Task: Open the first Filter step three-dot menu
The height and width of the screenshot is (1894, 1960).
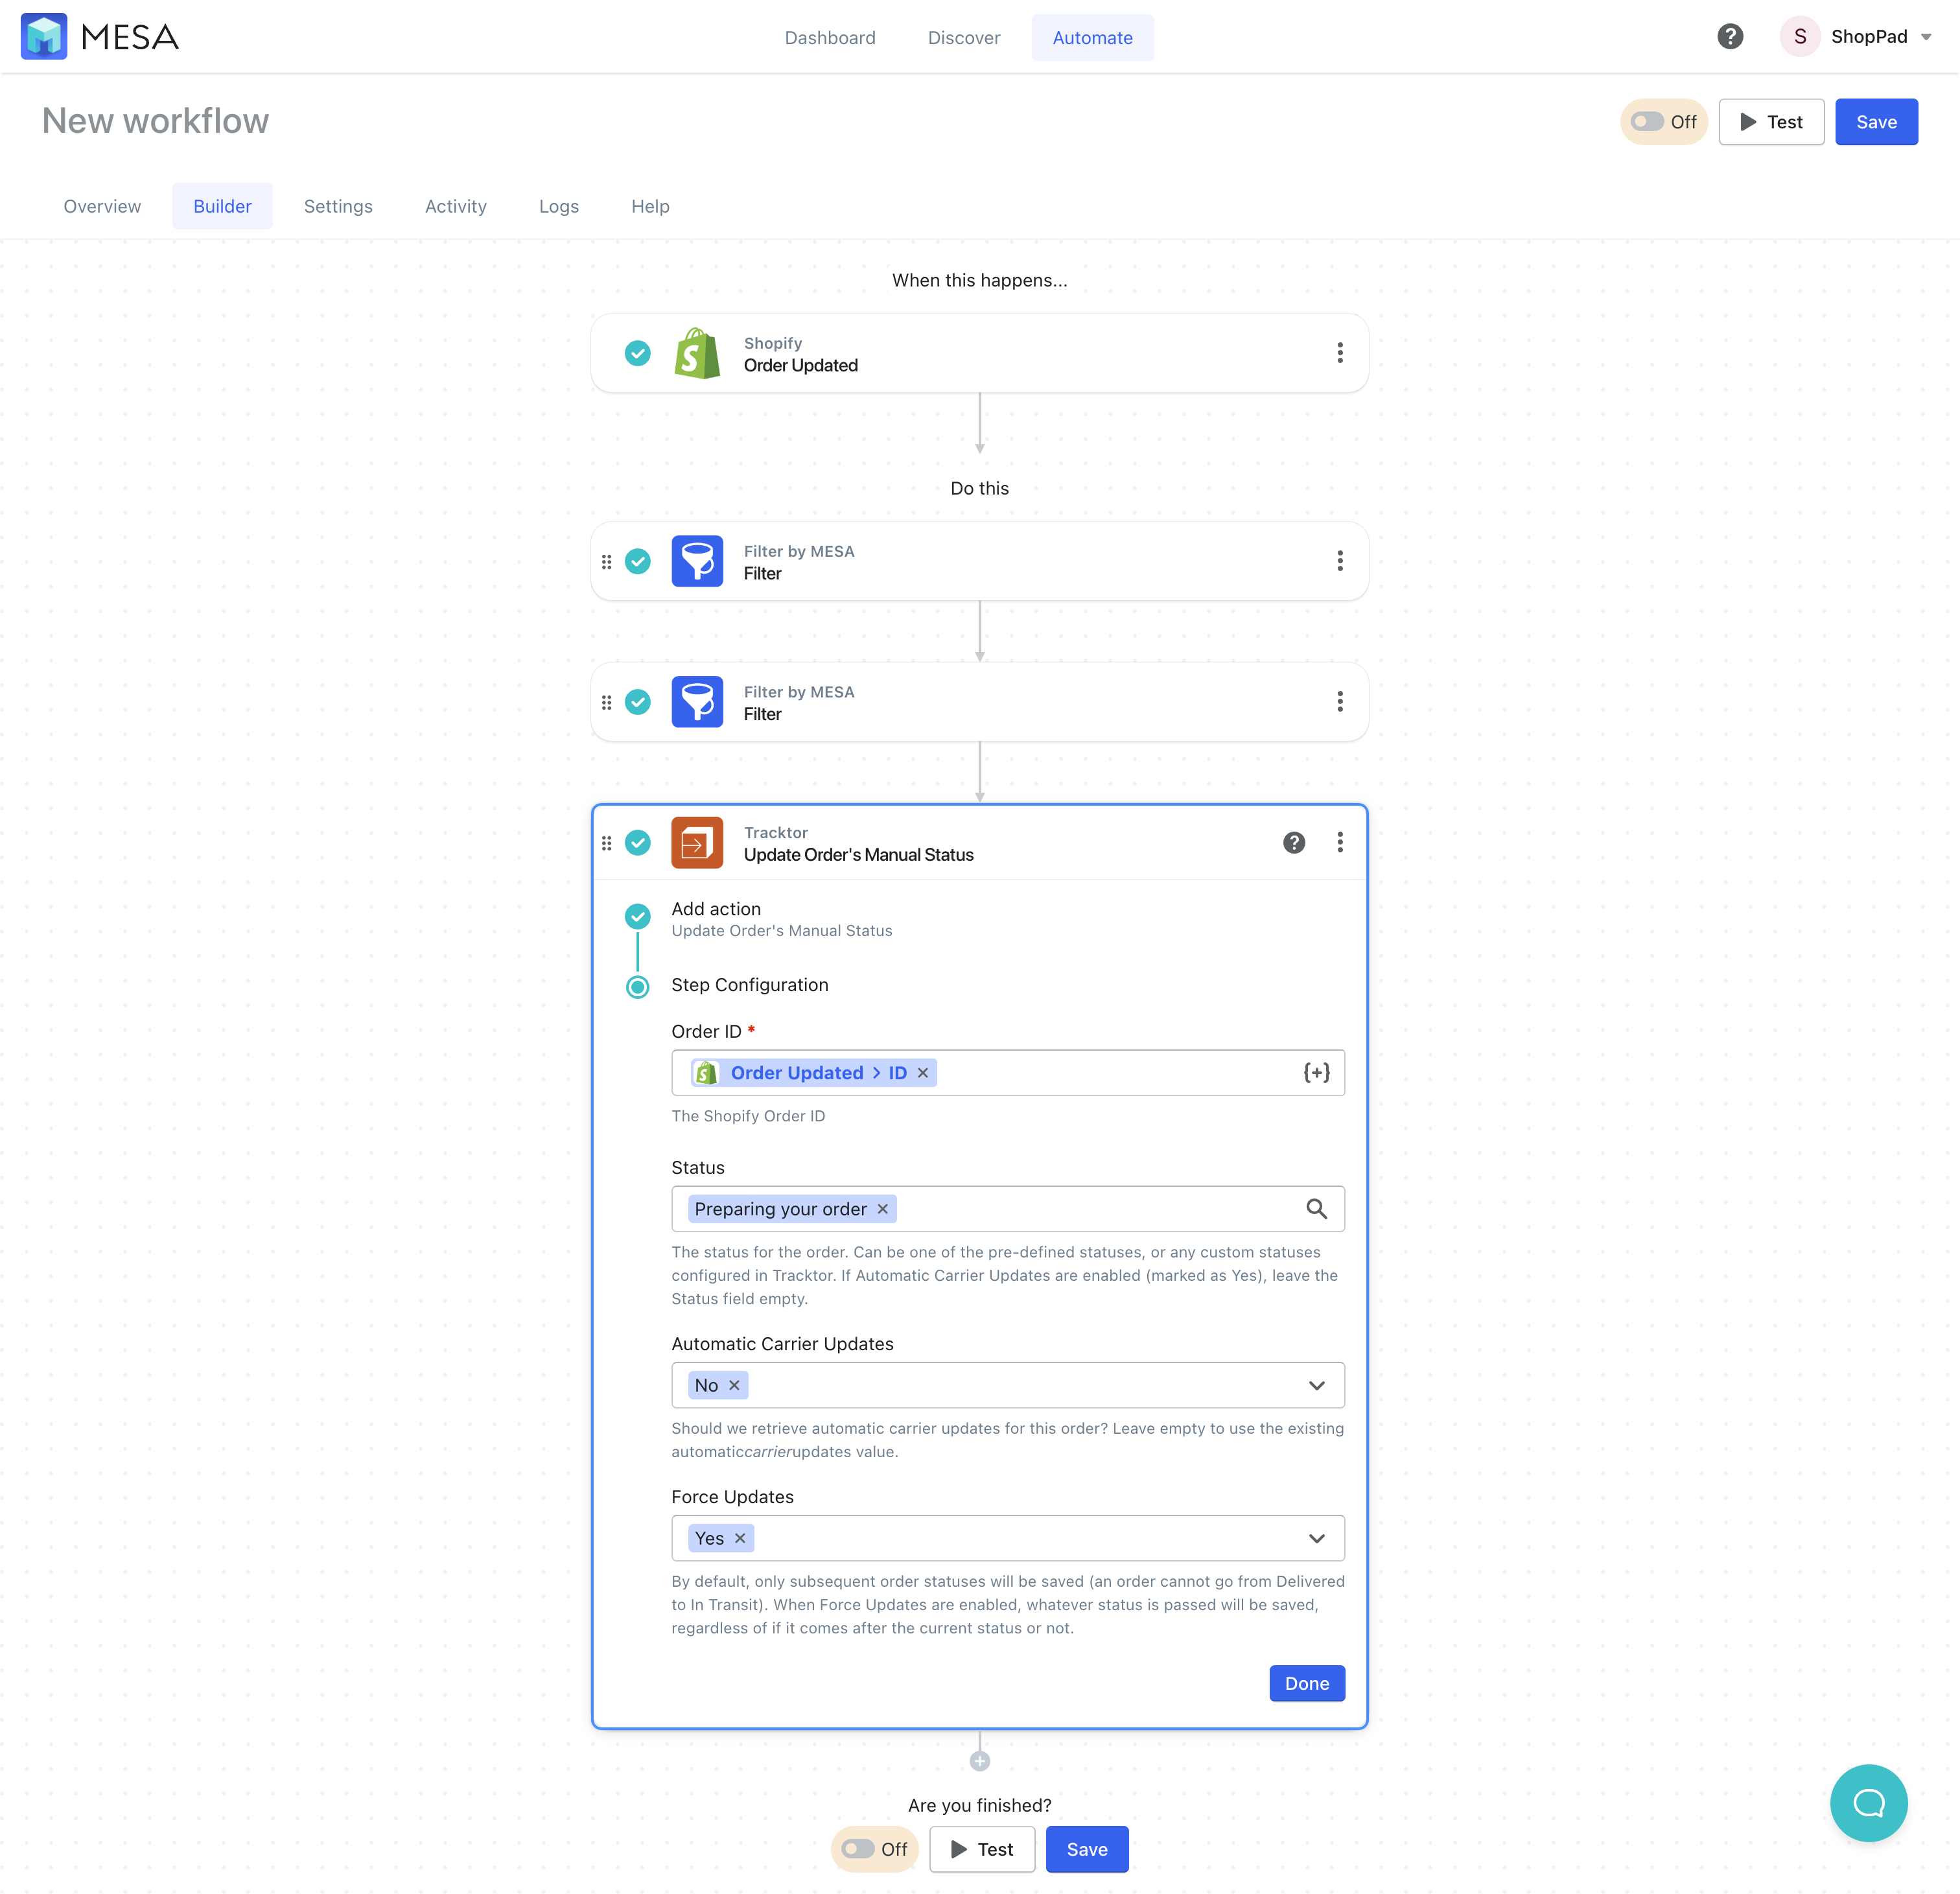Action: (1340, 561)
